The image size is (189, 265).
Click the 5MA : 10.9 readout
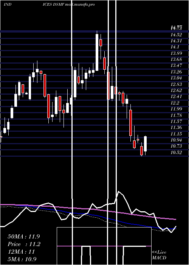(22, 259)
